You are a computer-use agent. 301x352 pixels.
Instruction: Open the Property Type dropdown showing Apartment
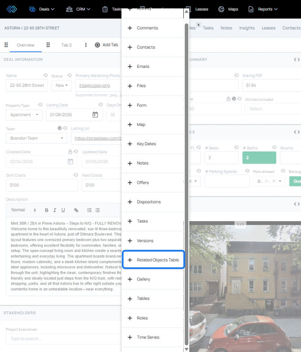click(x=24, y=115)
